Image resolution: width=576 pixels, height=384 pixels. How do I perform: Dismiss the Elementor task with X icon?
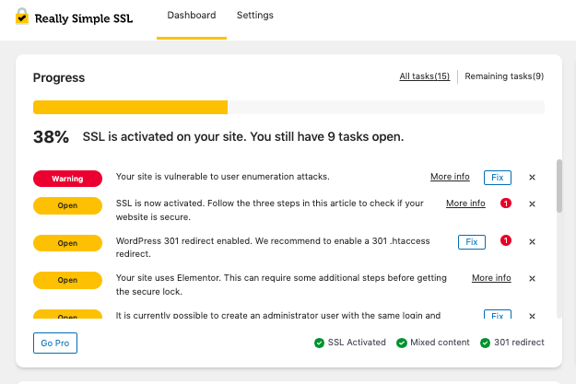click(532, 279)
